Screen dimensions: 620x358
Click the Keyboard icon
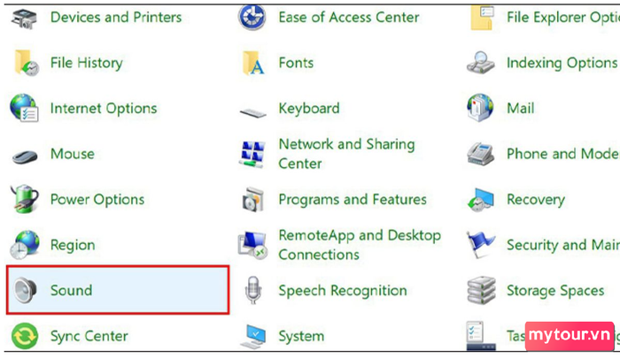click(252, 113)
